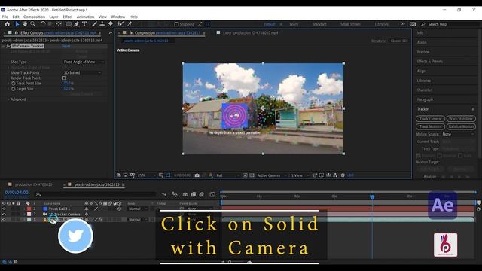Click the Reset Exposure icon in viewer bar
The height and width of the screenshot is (271, 482).
coord(343,175)
